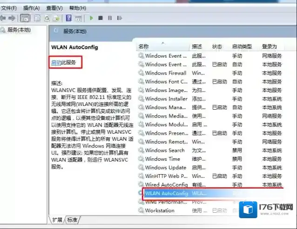Switch to the 标准 tab
This screenshot has height=229, width=297.
point(72,220)
